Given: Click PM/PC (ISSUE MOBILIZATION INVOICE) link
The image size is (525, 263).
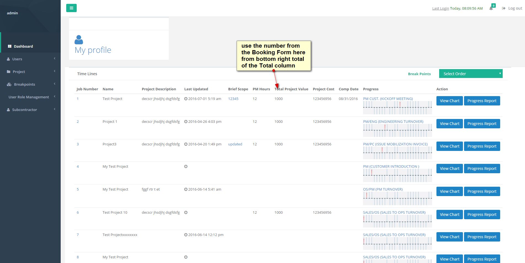Looking at the screenshot, I should coord(395,144).
